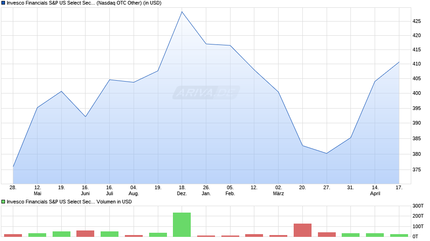Screen dimensions: 430x241
Task: Click the '04. Aug.' date axis label
Action: click(134, 191)
